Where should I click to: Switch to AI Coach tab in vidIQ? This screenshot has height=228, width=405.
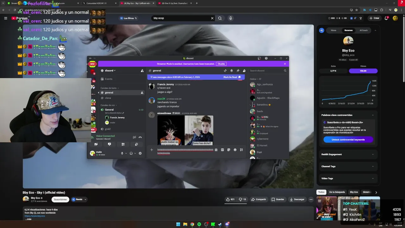tap(364, 30)
